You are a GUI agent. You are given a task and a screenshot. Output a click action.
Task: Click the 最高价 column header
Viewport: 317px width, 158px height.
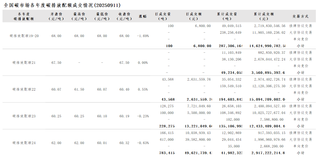[x=79, y=16]
